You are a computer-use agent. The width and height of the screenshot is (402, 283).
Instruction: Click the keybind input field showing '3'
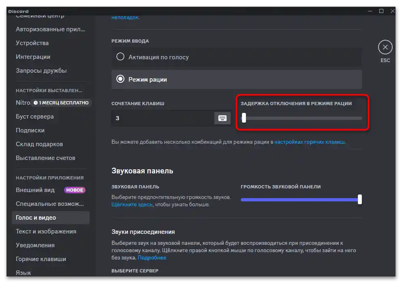[162, 118]
